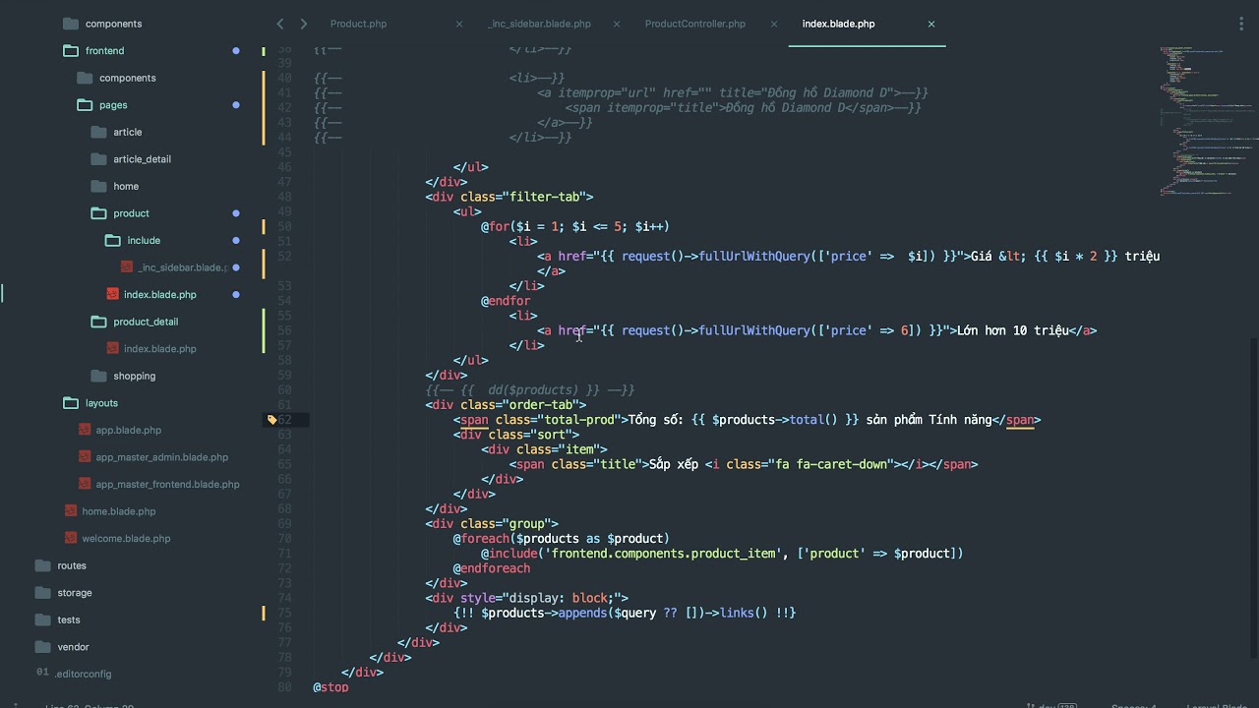This screenshot has height=708, width=1259.
Task: Click the article folder icon
Action: click(x=98, y=132)
